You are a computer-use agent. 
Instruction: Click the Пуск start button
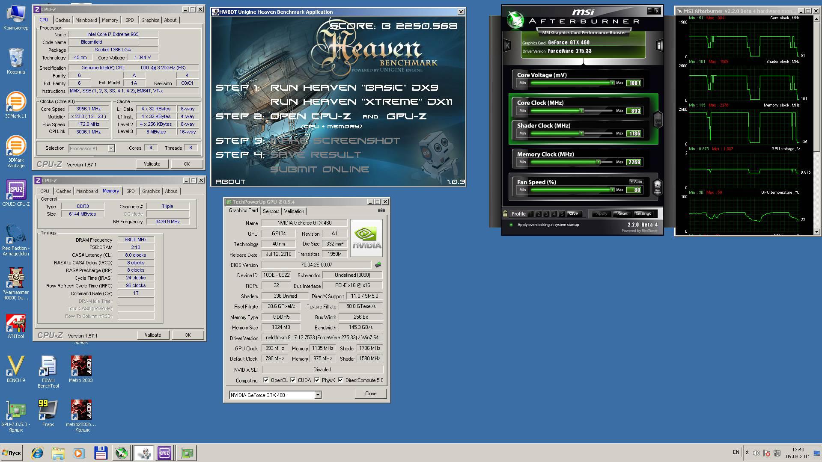(12, 453)
